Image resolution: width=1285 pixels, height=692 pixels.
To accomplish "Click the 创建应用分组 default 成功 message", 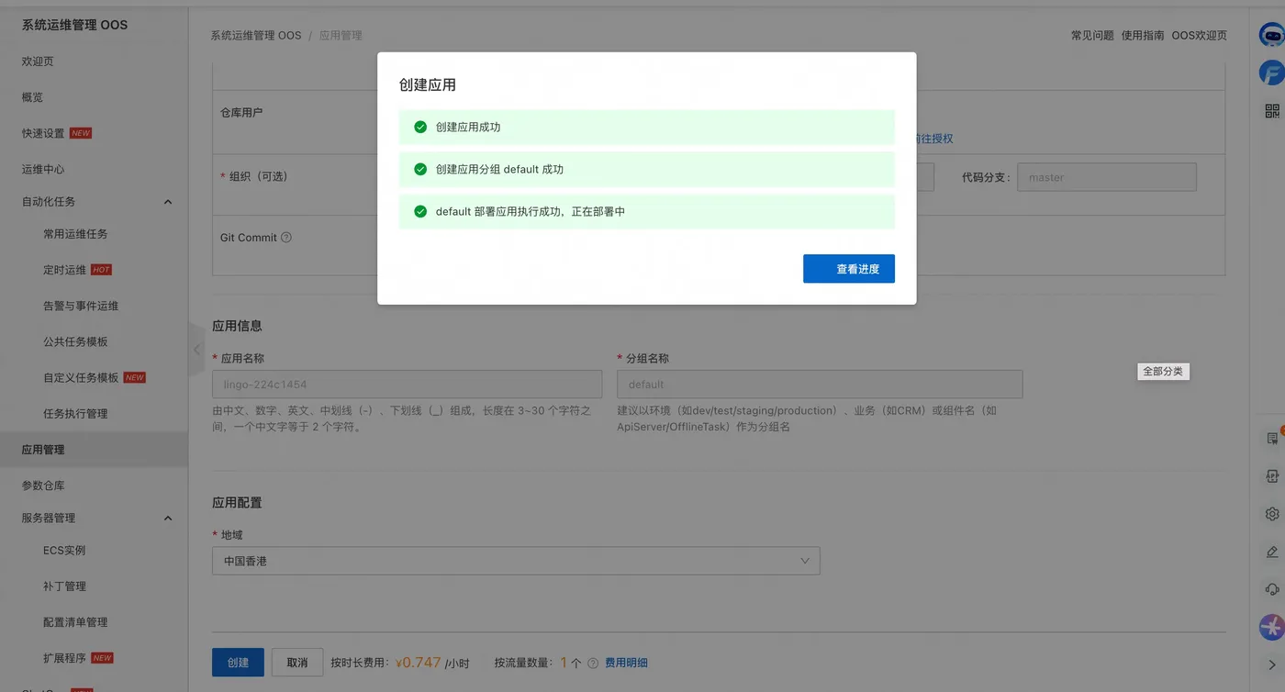I will 647,170.
